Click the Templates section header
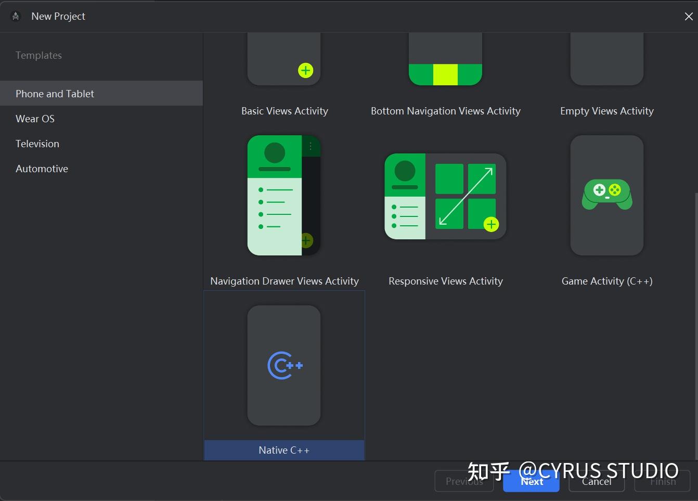 [x=38, y=55]
